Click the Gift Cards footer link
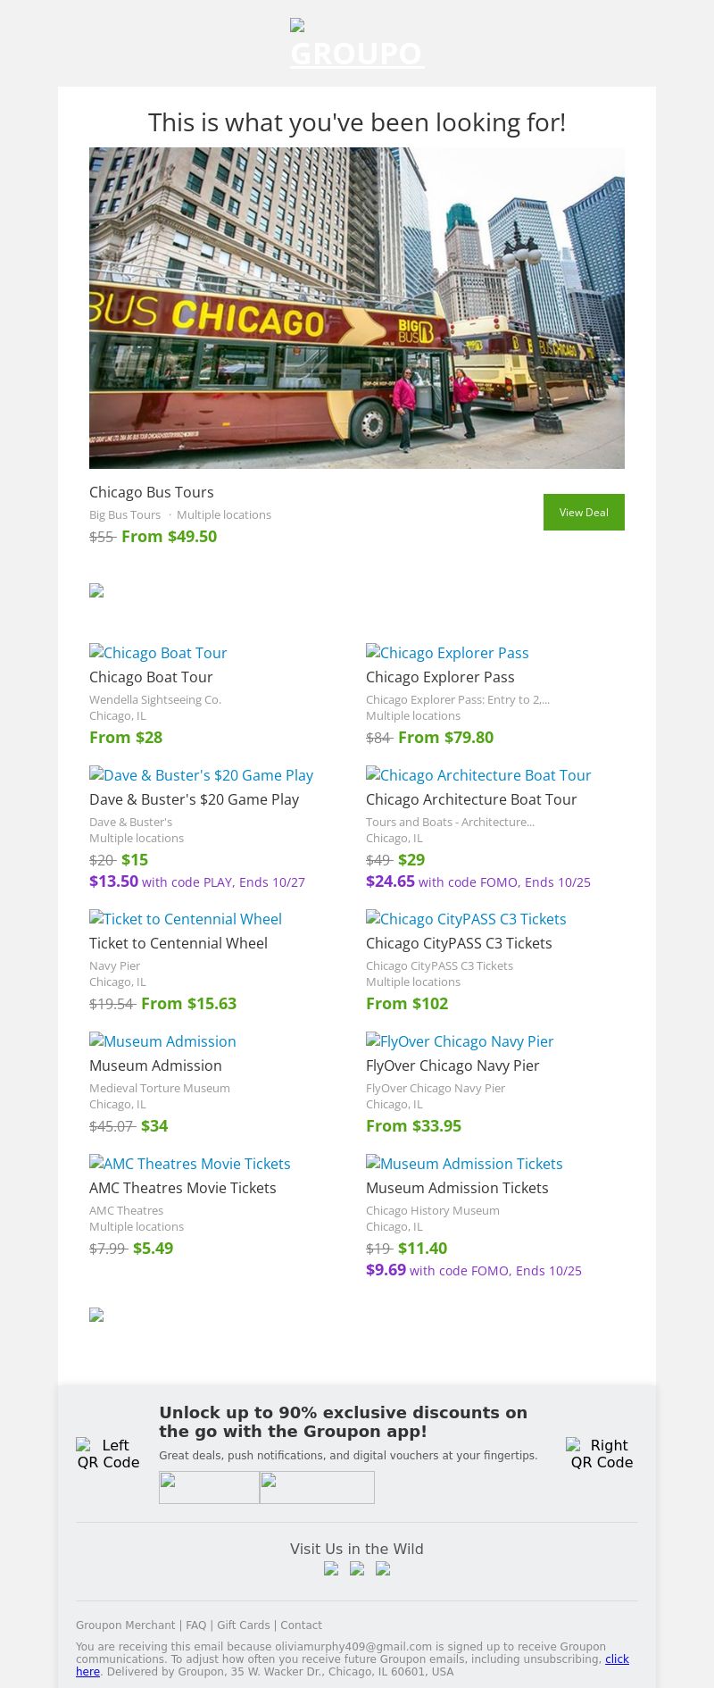The height and width of the screenshot is (1688, 714). [243, 1625]
